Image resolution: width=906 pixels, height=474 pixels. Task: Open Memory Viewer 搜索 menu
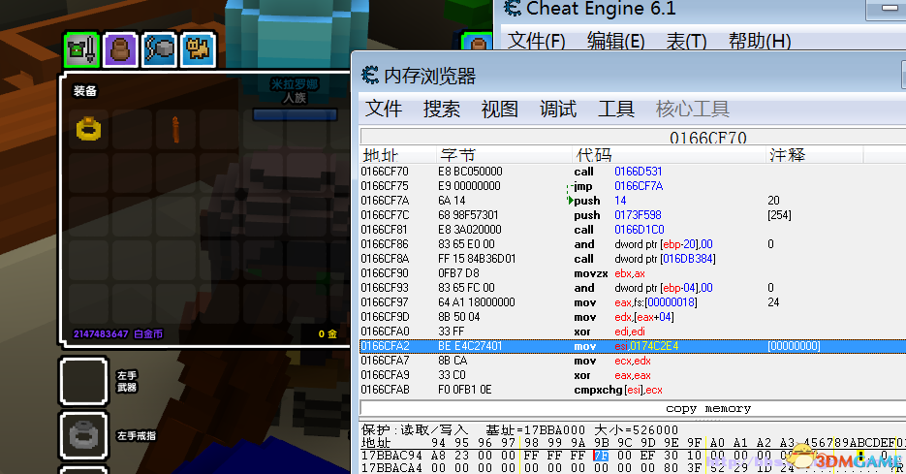442,109
